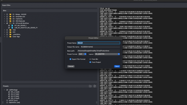Select the From Bin radio button
The height and width of the screenshot is (105, 187).
[90, 59]
